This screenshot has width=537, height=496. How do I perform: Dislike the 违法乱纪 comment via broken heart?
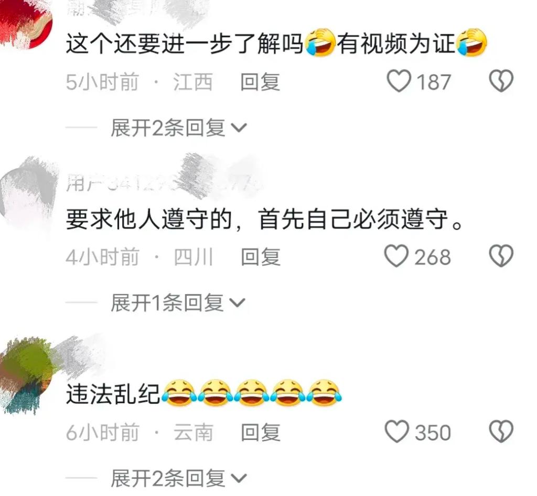tap(501, 432)
